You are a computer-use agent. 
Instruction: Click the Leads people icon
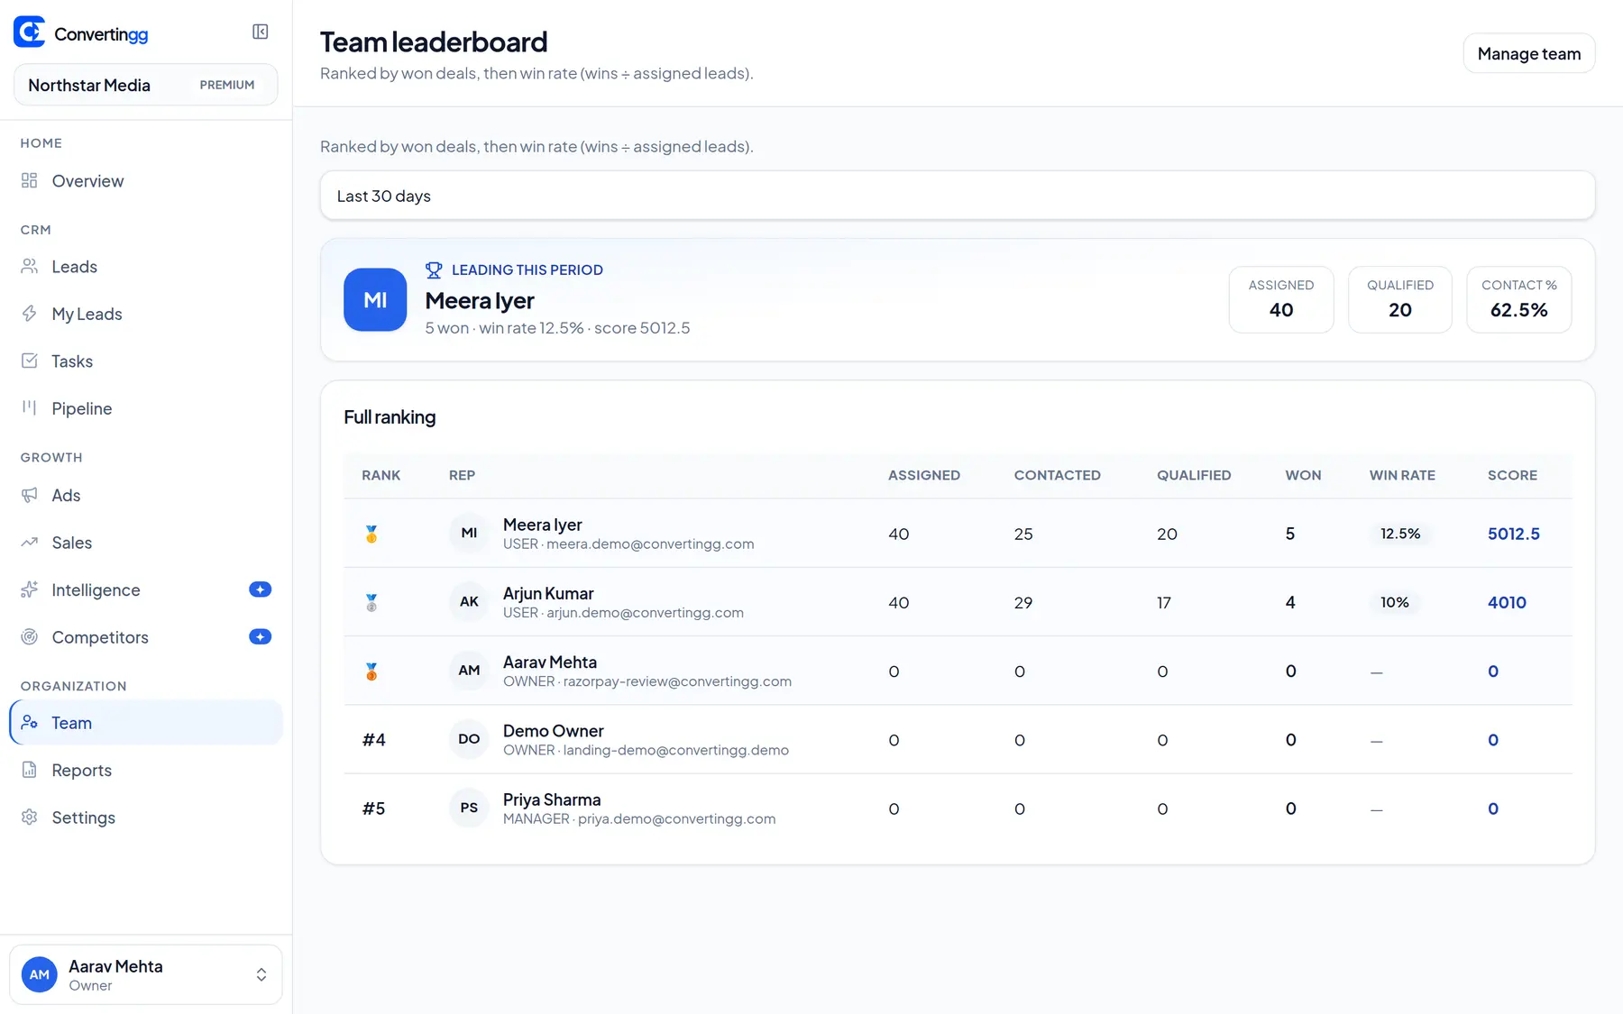(30, 266)
